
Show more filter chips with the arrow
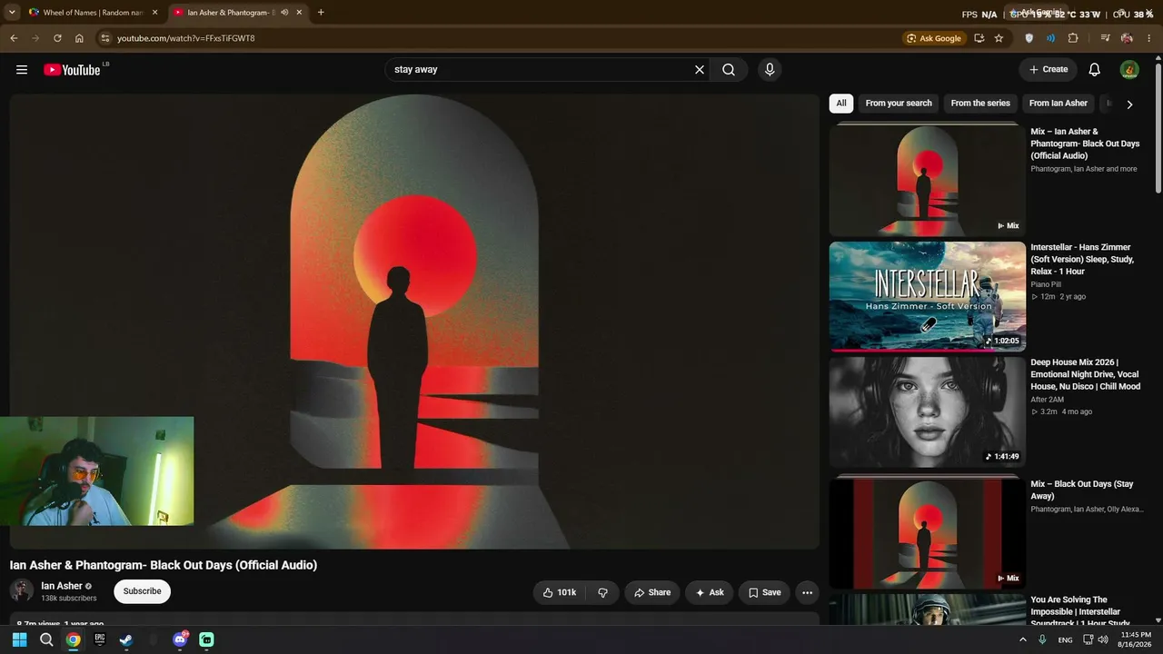1129,104
